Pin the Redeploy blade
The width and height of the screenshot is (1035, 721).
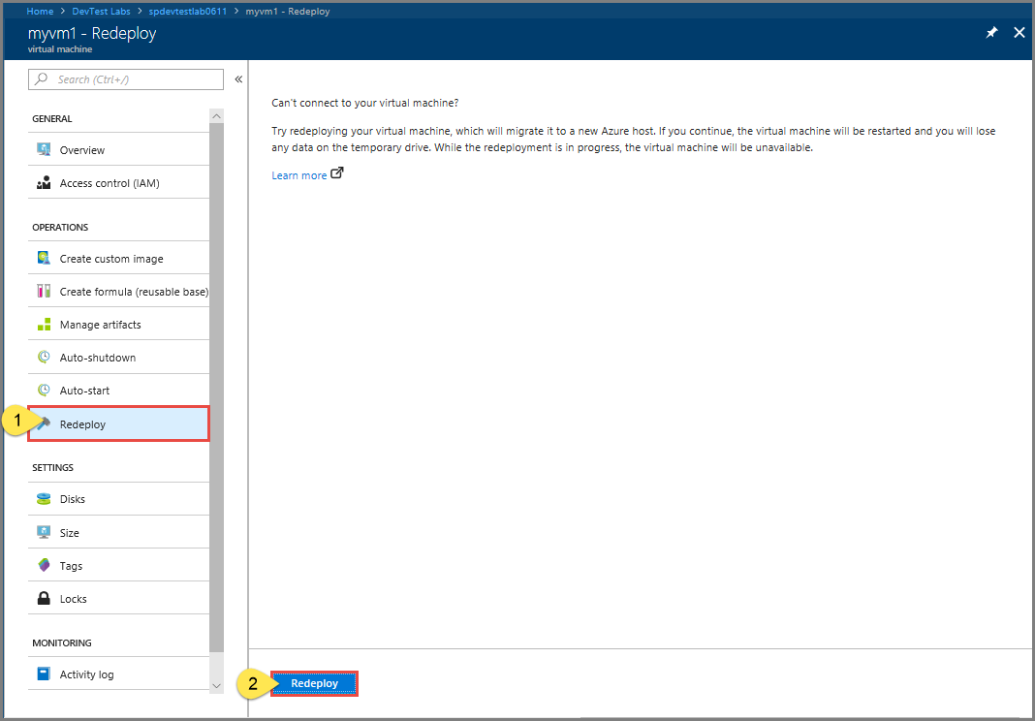pos(990,32)
